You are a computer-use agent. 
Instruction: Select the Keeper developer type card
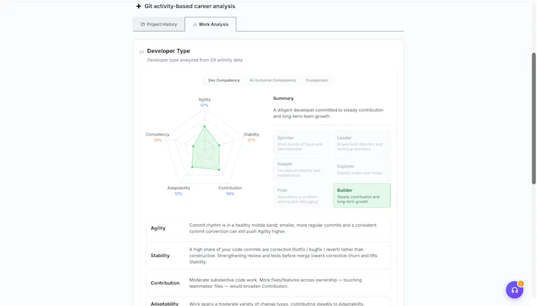[x=301, y=169]
